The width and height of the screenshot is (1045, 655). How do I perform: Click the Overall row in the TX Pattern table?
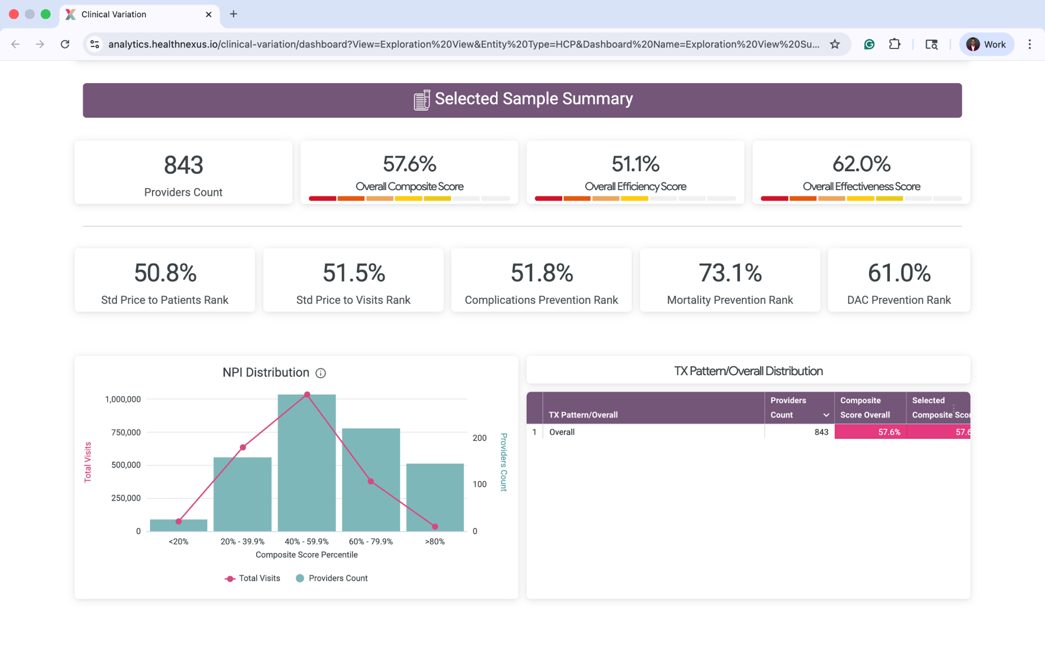coord(562,432)
